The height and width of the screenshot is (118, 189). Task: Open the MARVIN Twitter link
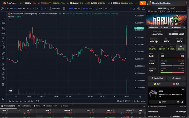(x=165, y=27)
